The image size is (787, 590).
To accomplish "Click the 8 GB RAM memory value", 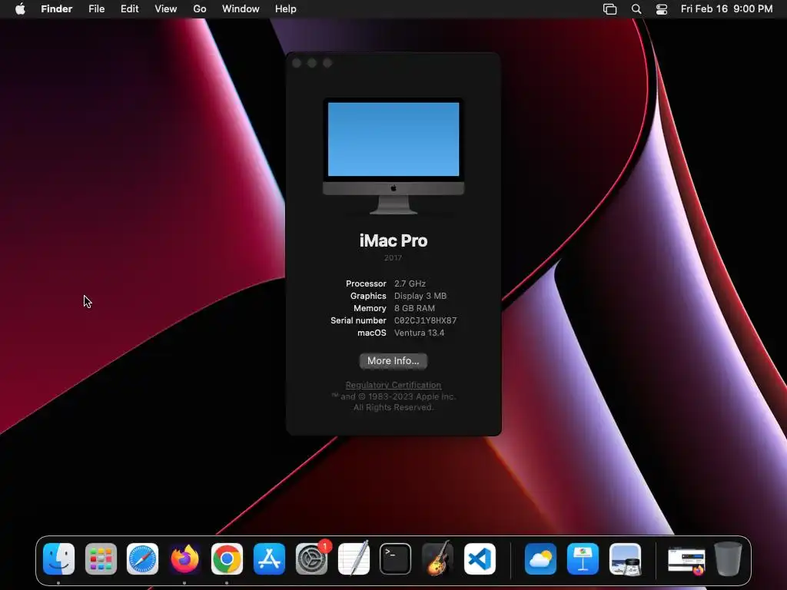I will [x=414, y=308].
